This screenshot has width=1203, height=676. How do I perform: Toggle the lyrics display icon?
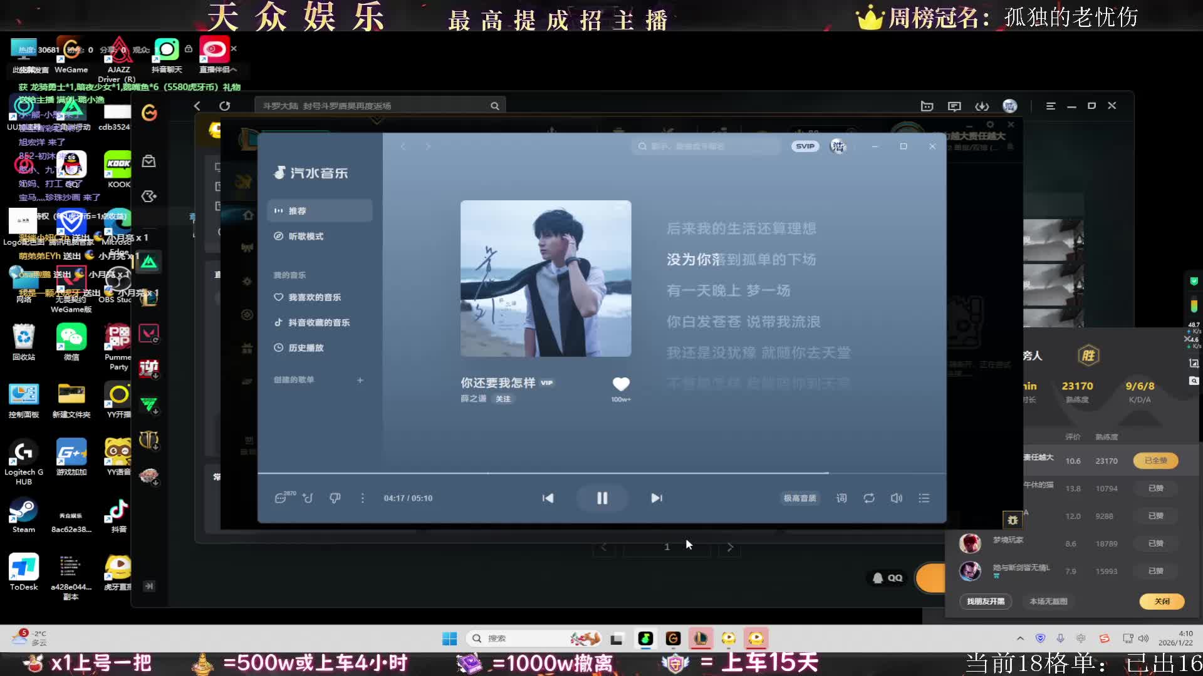click(841, 498)
